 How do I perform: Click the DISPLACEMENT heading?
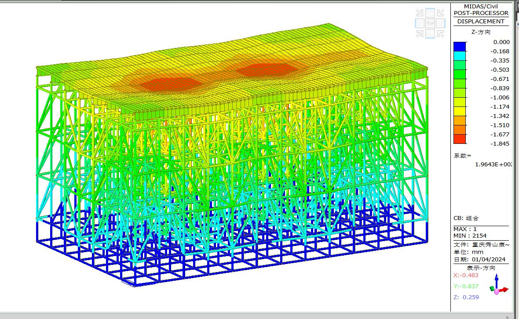[481, 22]
